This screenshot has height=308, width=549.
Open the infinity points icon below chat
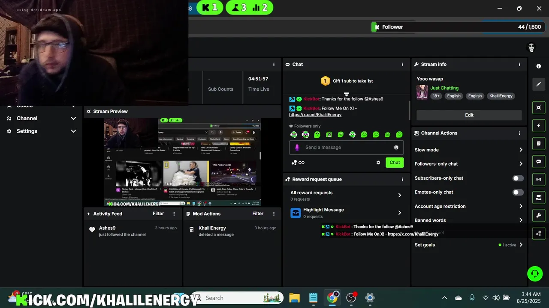298,163
